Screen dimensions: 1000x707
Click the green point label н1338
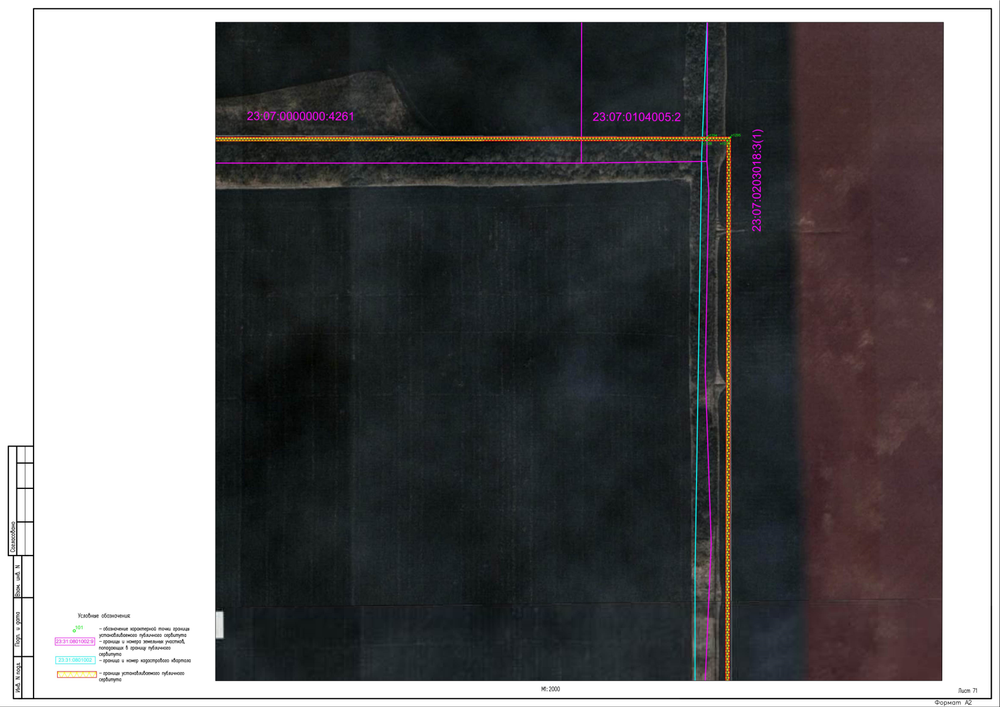707,144
